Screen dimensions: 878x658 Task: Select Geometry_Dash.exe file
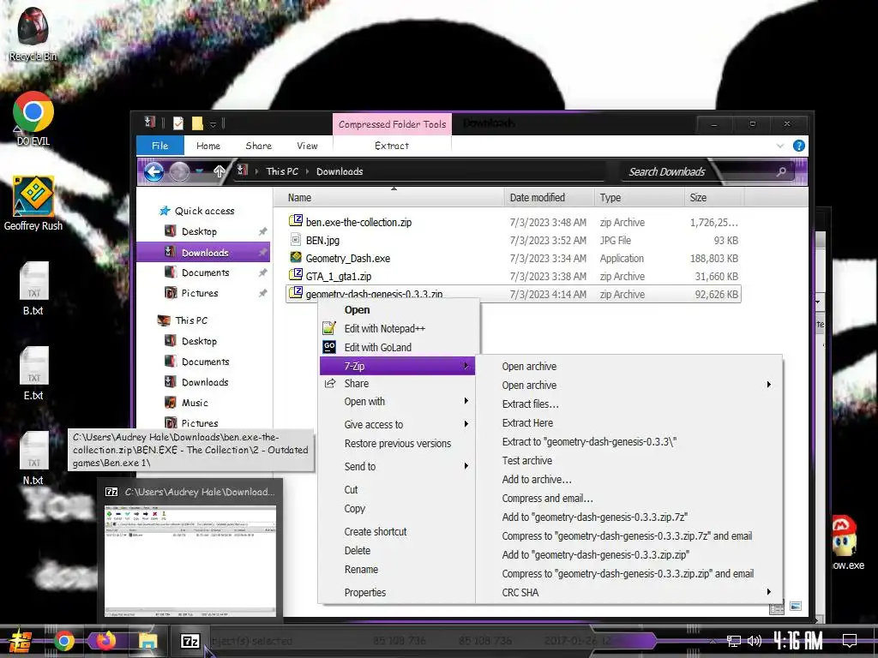point(348,259)
